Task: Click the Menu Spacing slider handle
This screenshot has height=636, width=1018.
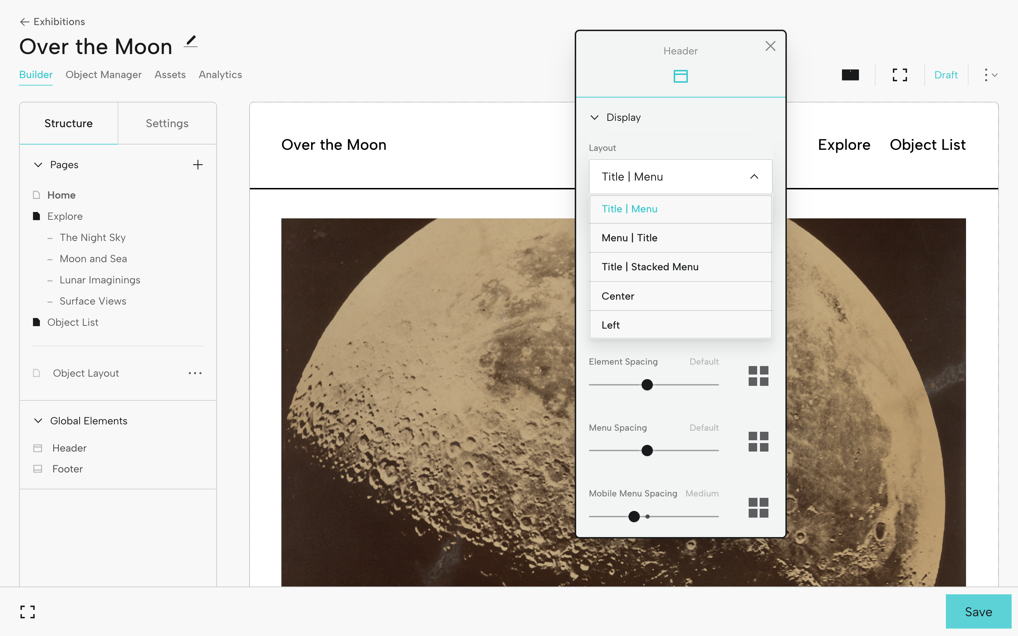Action: [647, 450]
